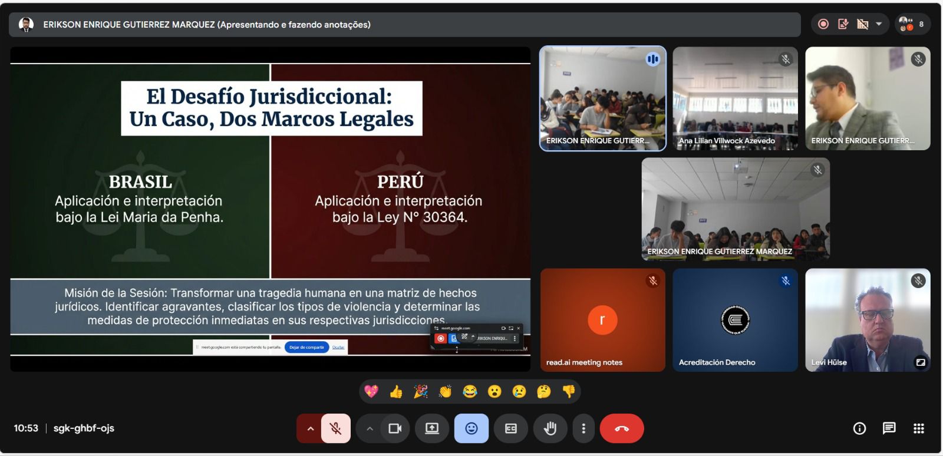The width and height of the screenshot is (943, 456).
Task: Select Levi Hülse video tile
Action: point(868,320)
